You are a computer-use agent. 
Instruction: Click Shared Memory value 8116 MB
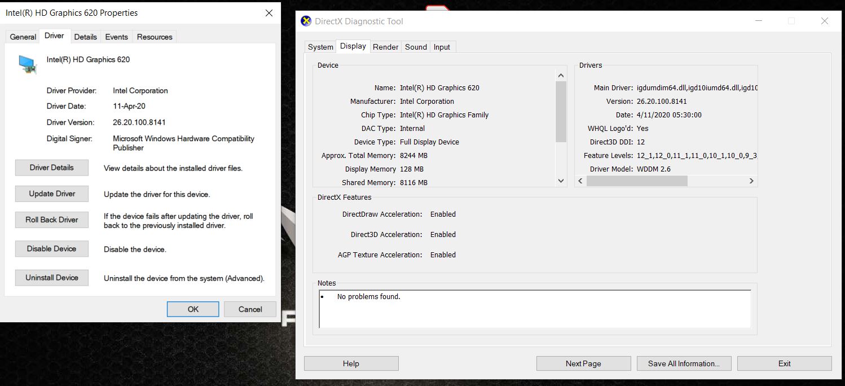pos(413,182)
